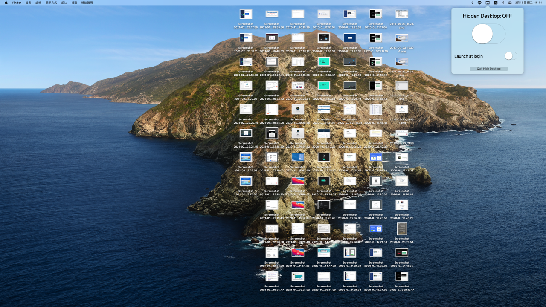Select Screenshot 2020-11...15.03.40 desktop file
This screenshot has width=546, height=307.
298,162
